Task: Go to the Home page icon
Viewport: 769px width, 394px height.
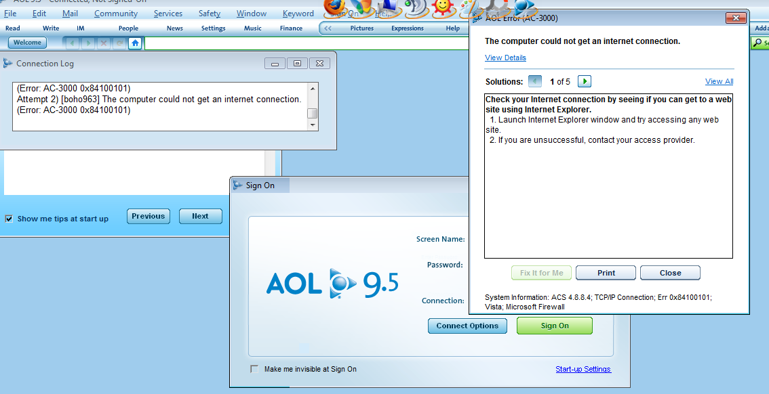Action: click(135, 43)
